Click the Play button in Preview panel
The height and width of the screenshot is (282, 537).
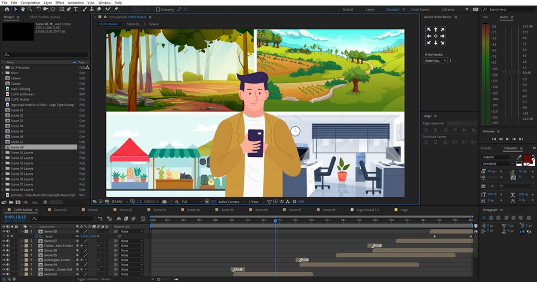click(507, 139)
